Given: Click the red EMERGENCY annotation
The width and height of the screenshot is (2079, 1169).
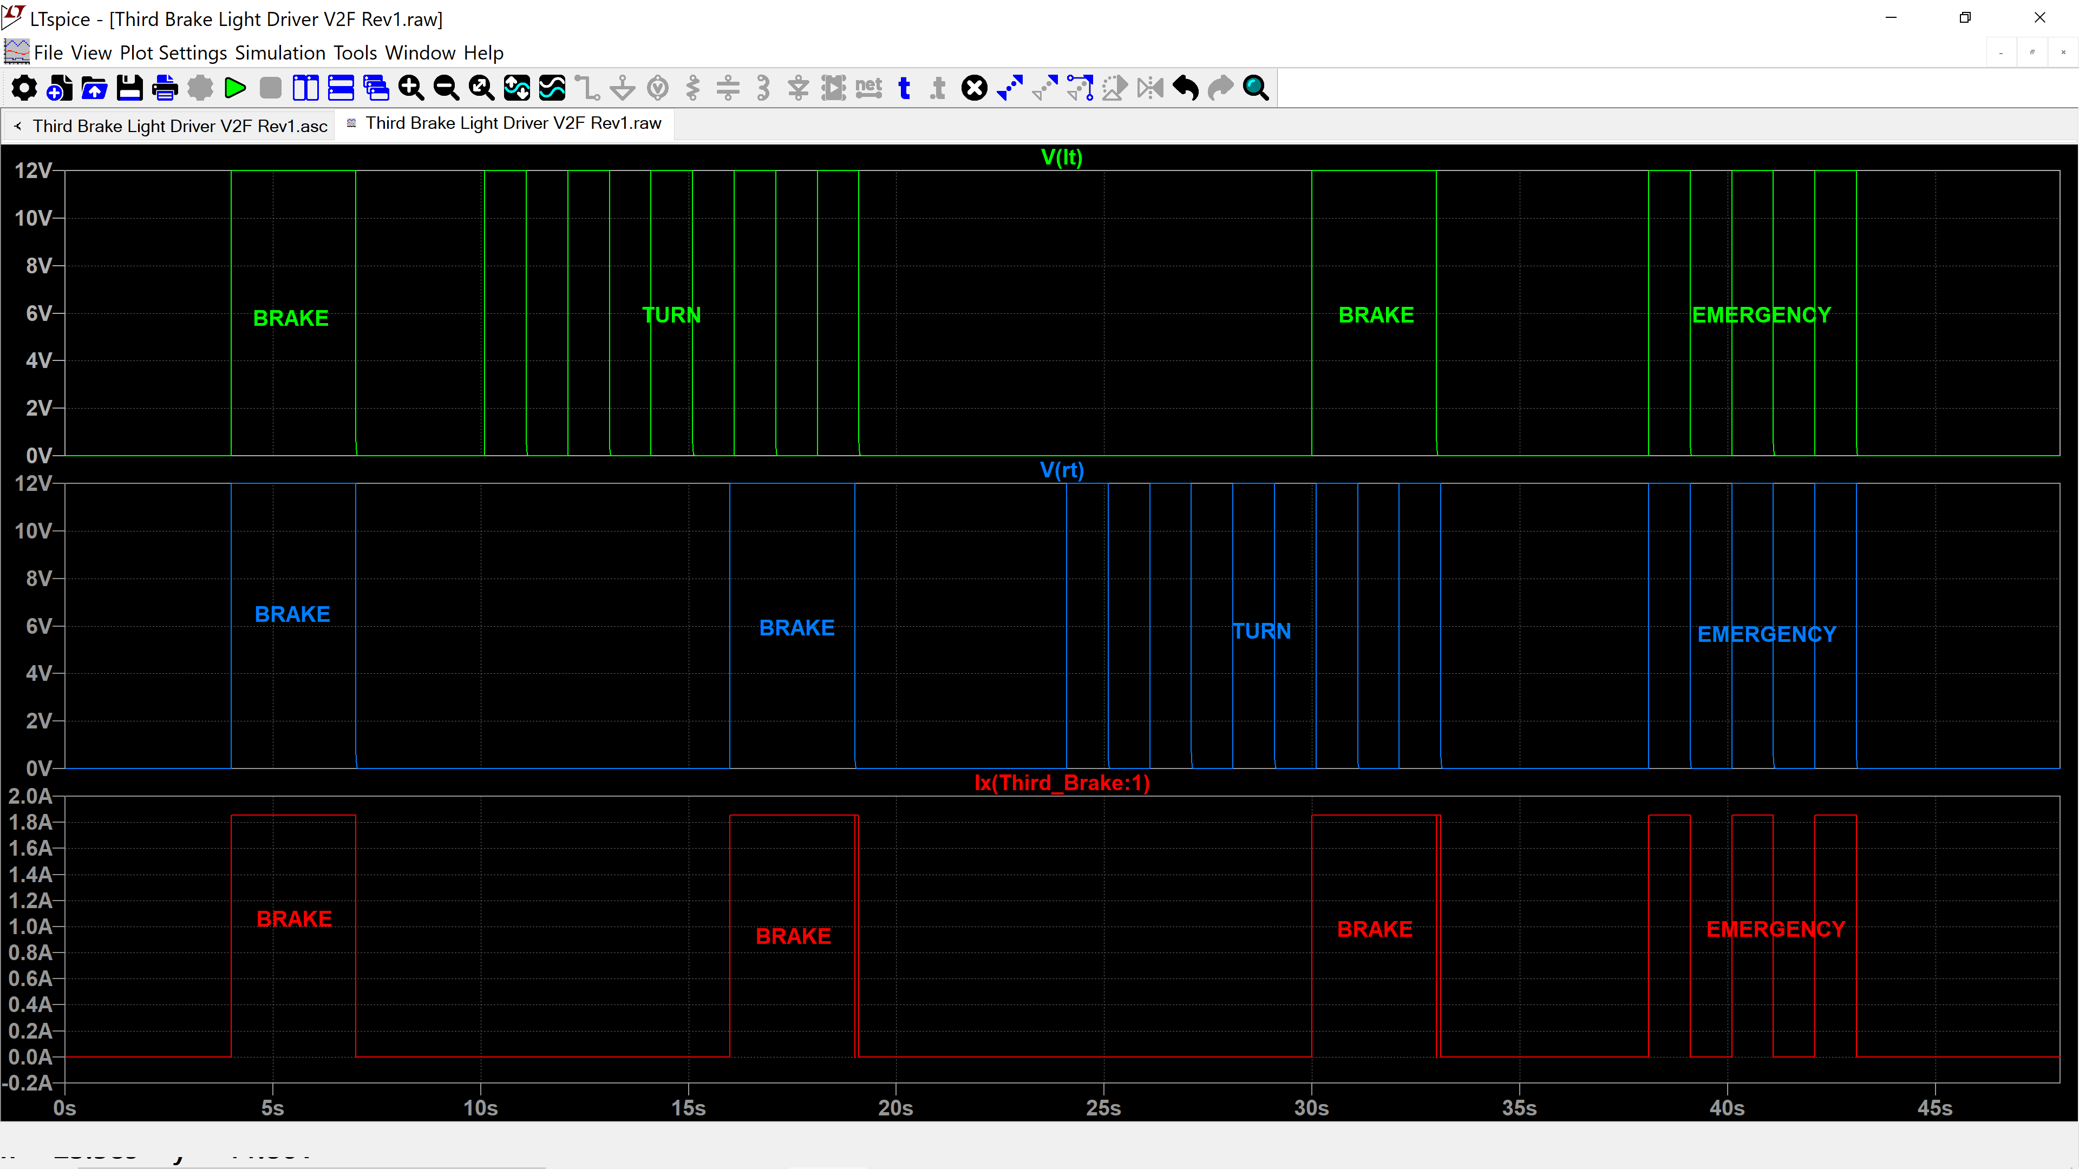Looking at the screenshot, I should tap(1776, 929).
